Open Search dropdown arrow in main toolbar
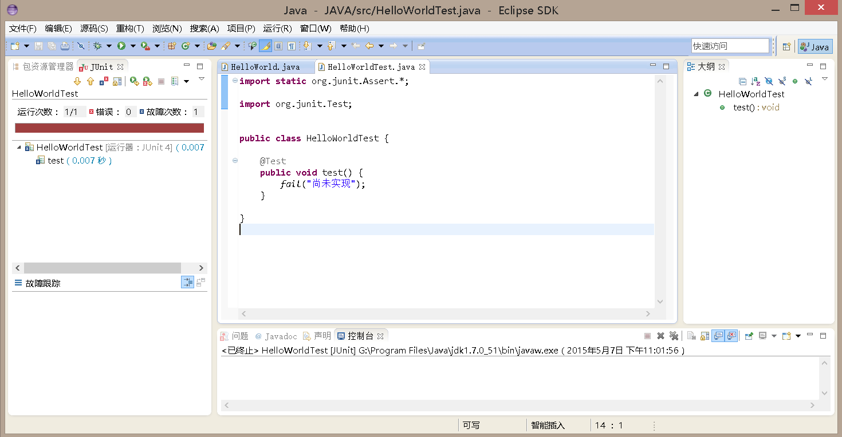Screen dimensions: 842x437 237,46
